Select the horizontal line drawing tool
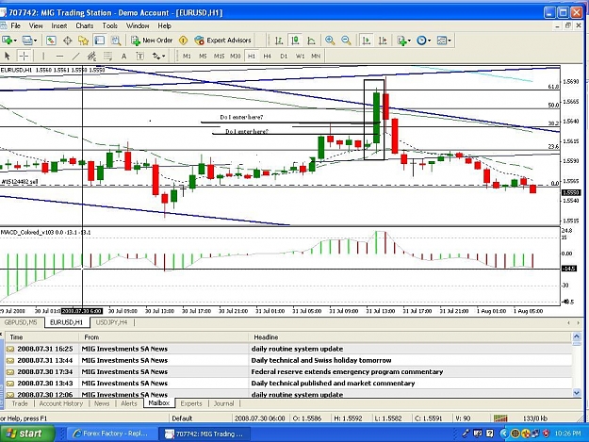 point(59,57)
